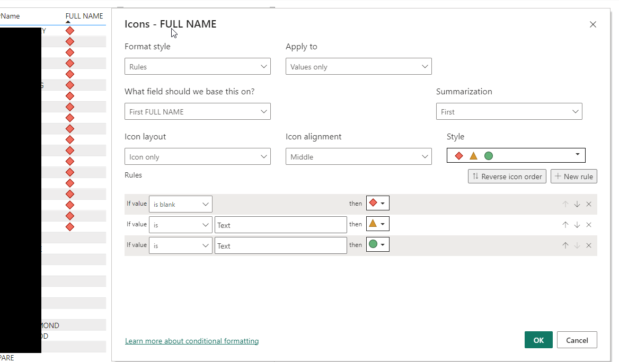619x362 pixels.
Task: Open the icon Style dropdown
Action: [516, 155]
